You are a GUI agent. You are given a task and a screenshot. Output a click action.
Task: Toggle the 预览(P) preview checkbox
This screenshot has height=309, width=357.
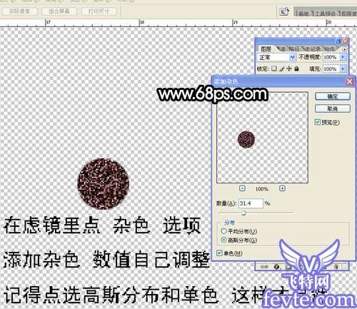pyautogui.click(x=317, y=122)
